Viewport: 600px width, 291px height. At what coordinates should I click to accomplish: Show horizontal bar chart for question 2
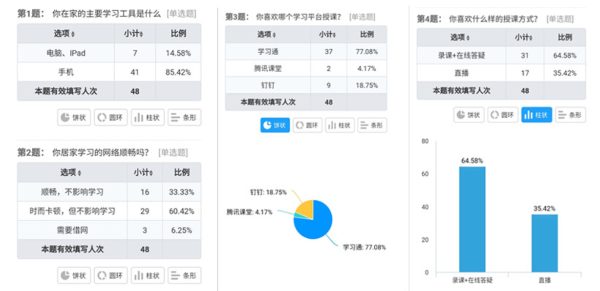tap(184, 275)
